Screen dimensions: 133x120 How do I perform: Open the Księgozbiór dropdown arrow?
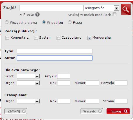tap(116, 8)
